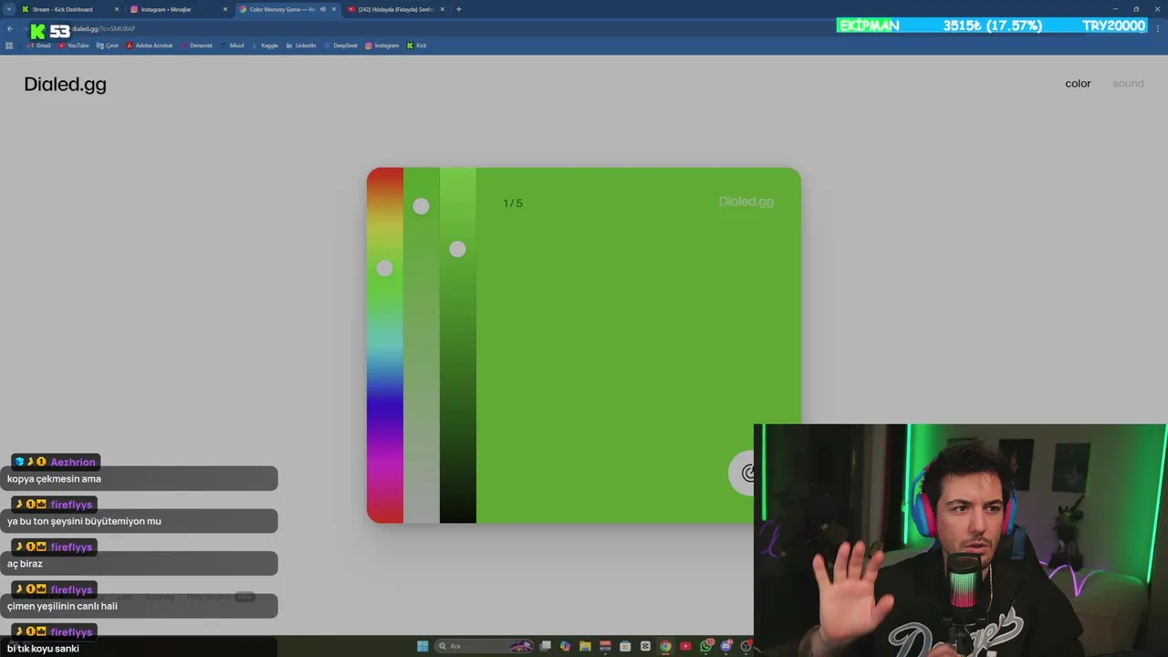Screen dimensions: 1168x657
Task: Open CapCut from the taskbar
Action: click(x=645, y=646)
